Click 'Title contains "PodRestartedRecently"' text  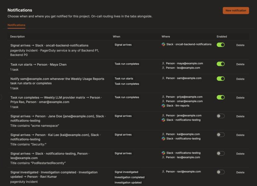point(38,163)
